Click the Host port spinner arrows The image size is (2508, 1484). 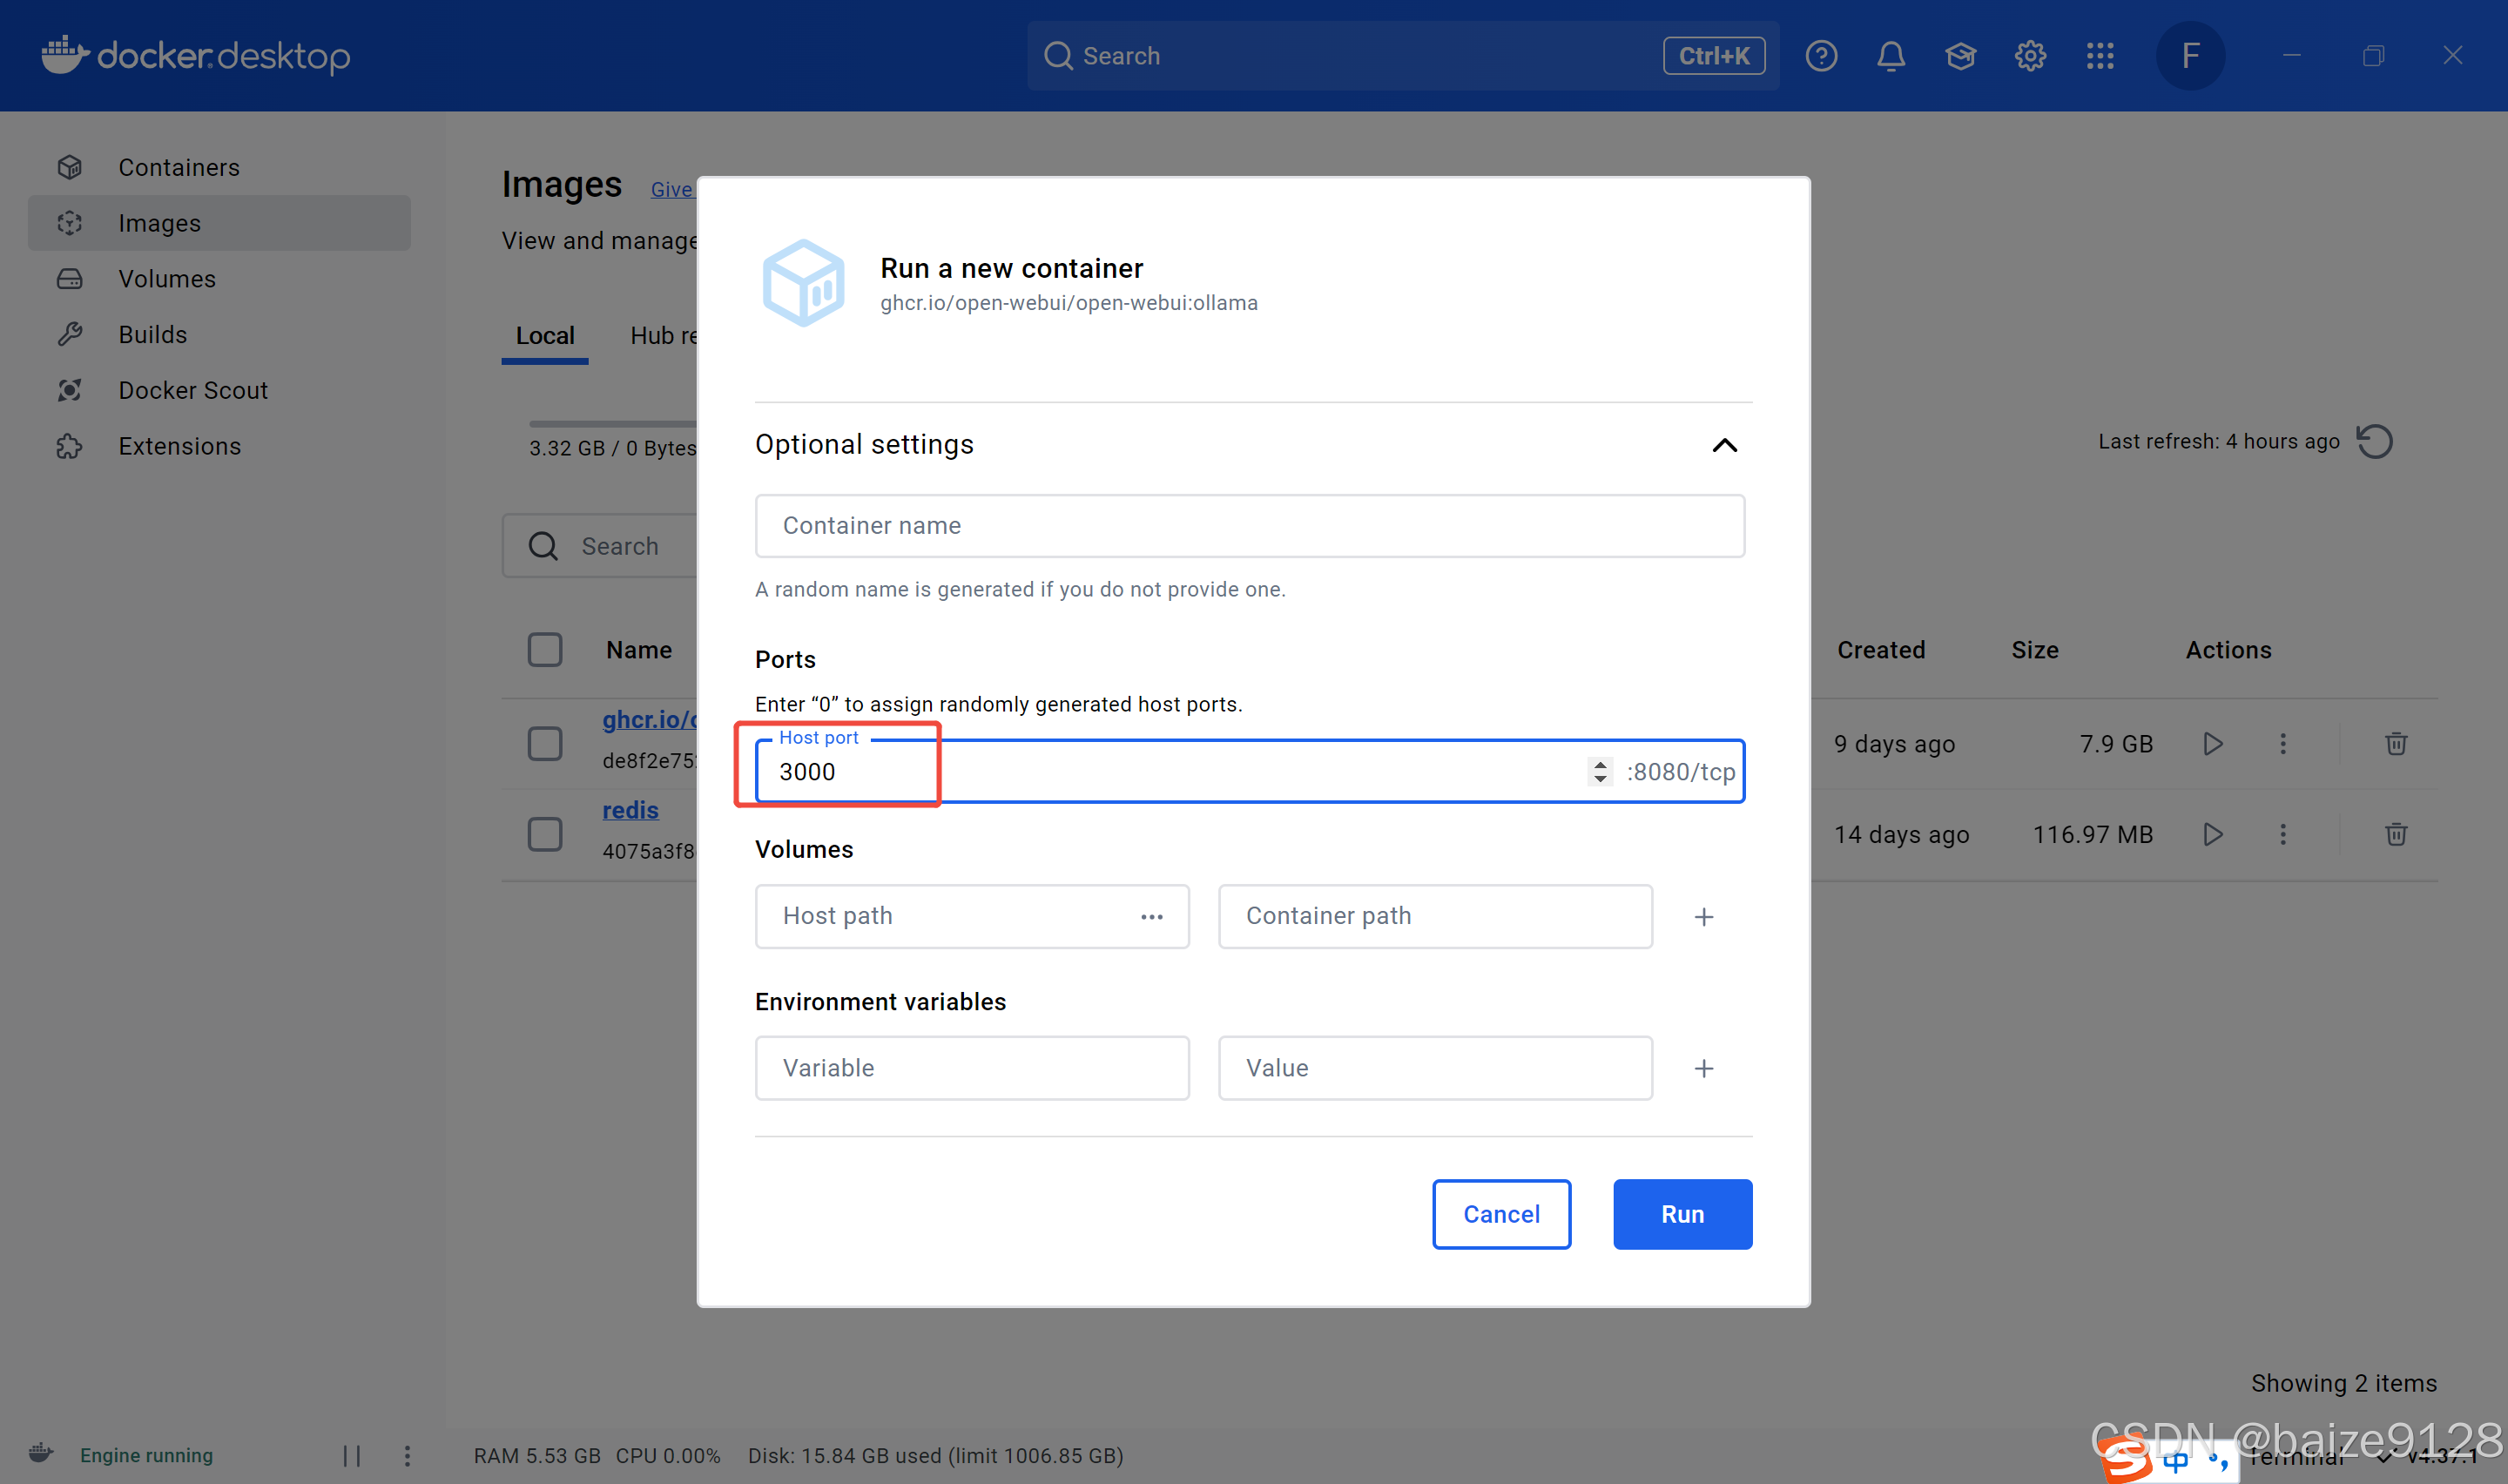click(x=1600, y=771)
